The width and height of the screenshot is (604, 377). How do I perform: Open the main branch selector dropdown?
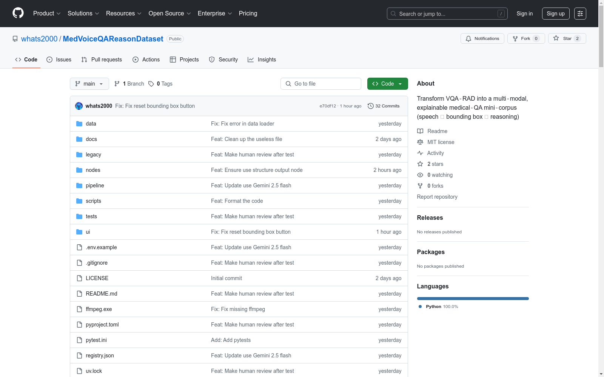pyautogui.click(x=89, y=84)
